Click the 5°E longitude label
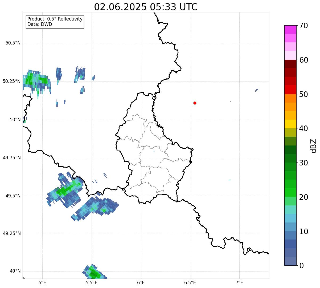 42,282
